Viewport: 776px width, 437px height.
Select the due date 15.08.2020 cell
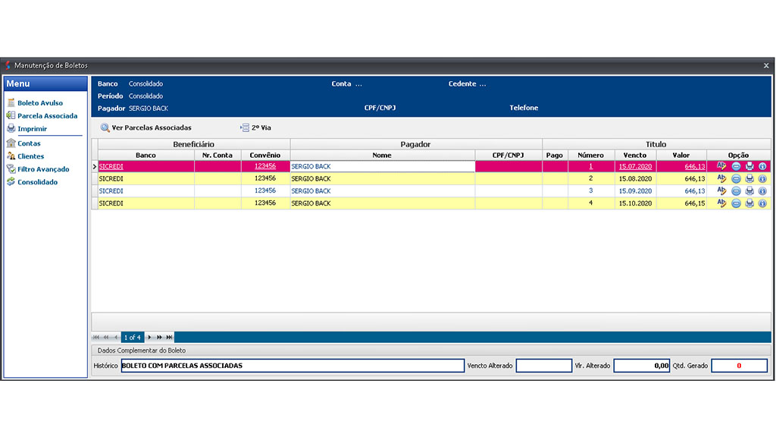pyautogui.click(x=636, y=179)
